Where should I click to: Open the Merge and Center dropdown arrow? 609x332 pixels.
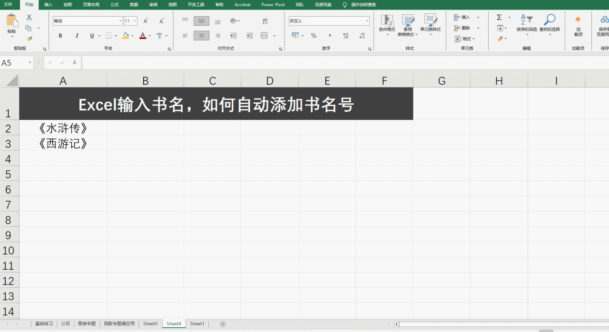click(x=274, y=36)
